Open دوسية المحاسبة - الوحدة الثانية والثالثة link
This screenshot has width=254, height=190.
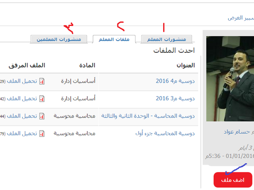tap(148, 116)
